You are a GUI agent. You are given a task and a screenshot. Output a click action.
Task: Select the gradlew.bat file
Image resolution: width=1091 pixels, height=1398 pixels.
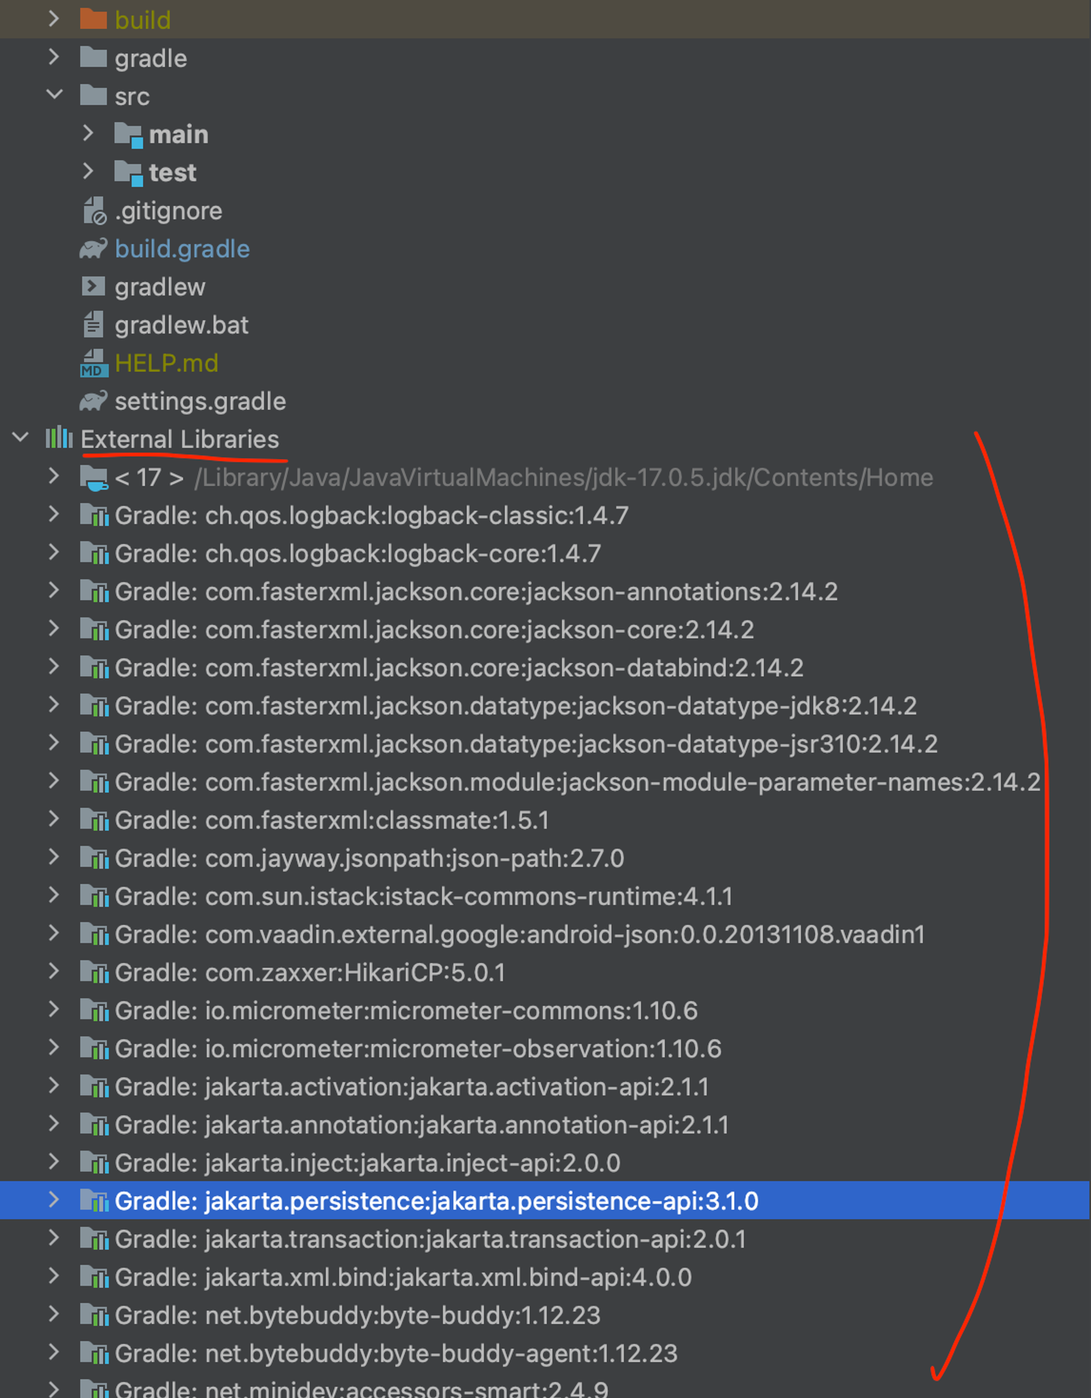click(x=181, y=325)
